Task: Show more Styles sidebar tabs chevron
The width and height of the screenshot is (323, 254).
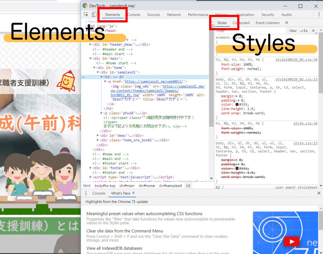Action: 286,23
